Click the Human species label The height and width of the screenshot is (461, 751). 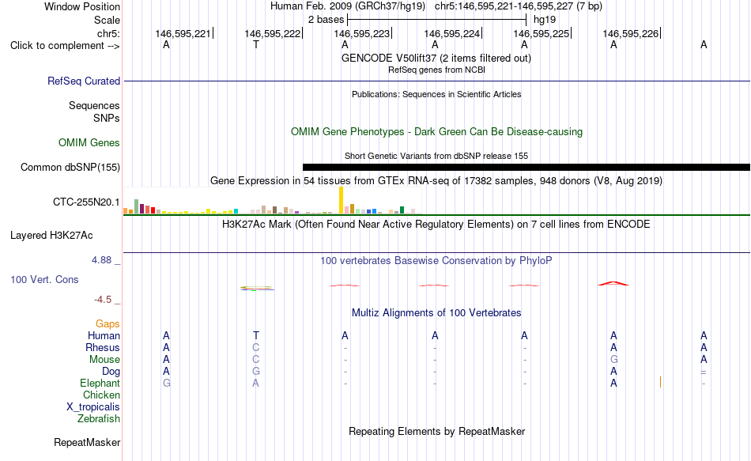[104, 336]
